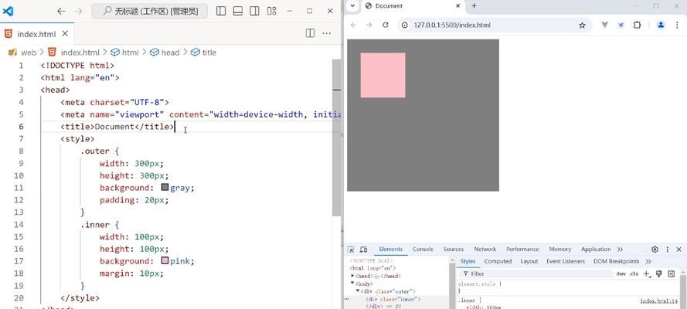Open a new Chrome tab
Viewport: 687px width, 309px height.
pos(474,5)
